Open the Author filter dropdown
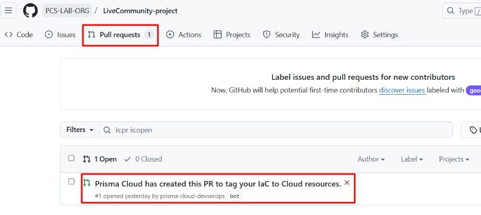Viewport: 481px width, 215px height. (371, 159)
